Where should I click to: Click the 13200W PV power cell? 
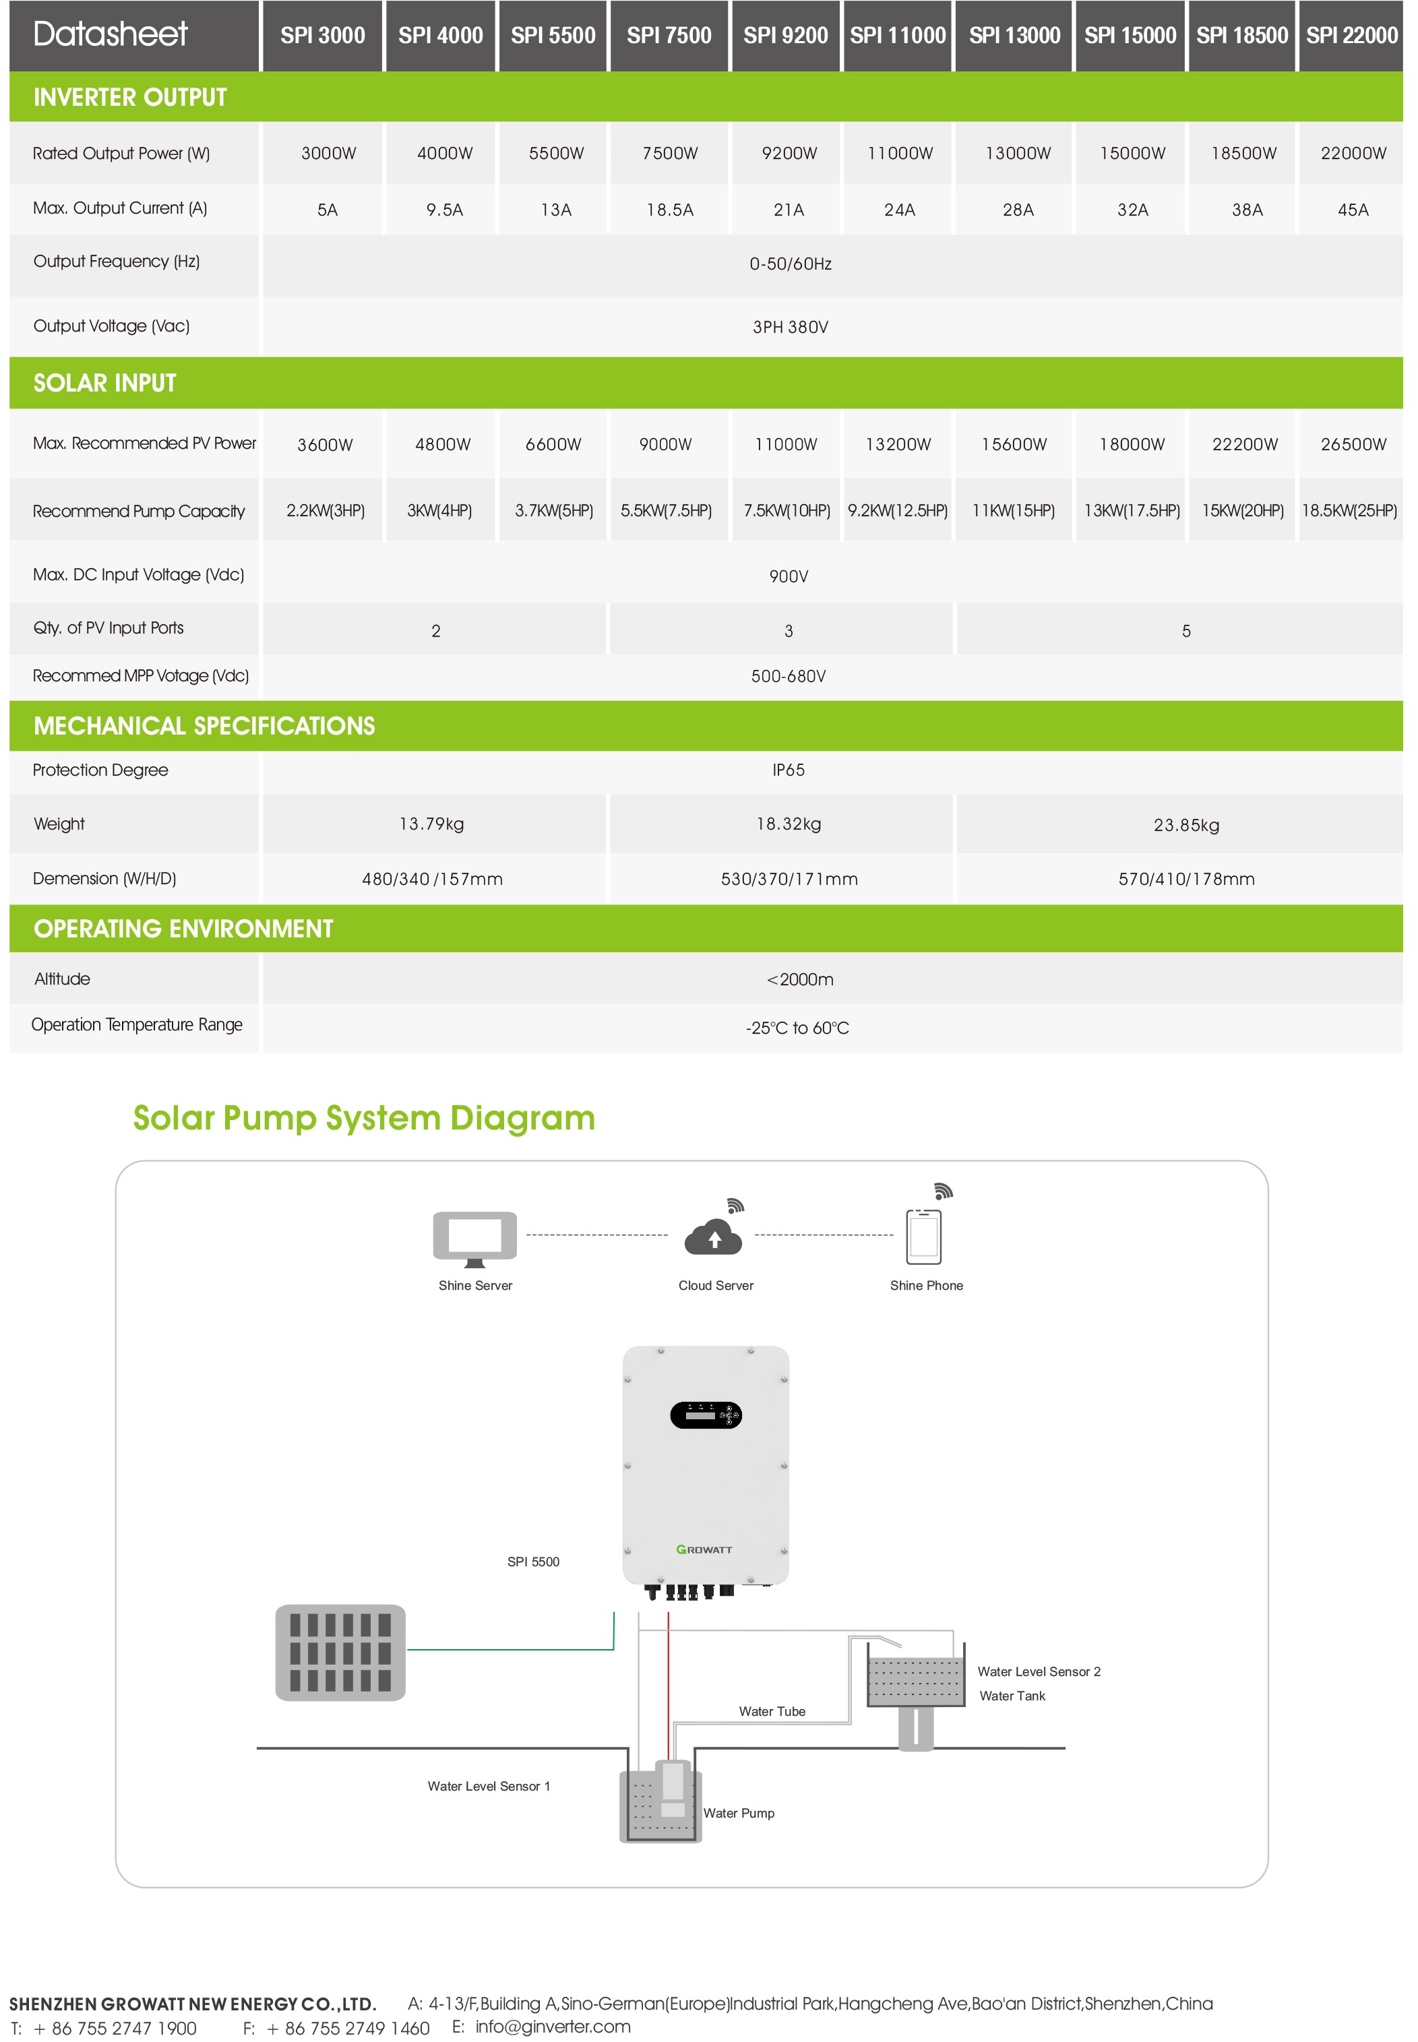(x=897, y=444)
